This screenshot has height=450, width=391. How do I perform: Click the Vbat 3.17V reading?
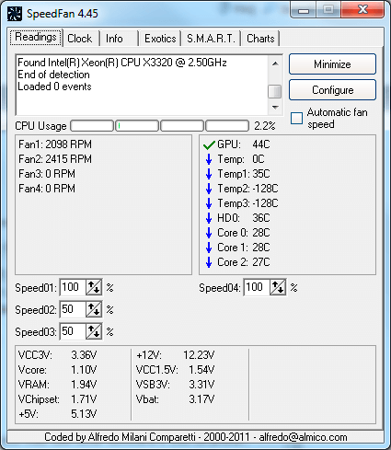(176, 399)
